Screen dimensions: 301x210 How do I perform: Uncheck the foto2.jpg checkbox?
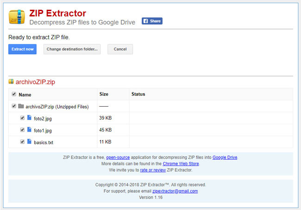22,118
